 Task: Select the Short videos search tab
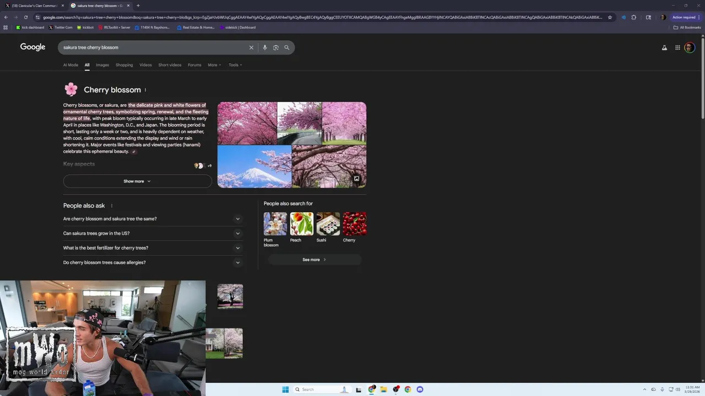click(x=170, y=65)
